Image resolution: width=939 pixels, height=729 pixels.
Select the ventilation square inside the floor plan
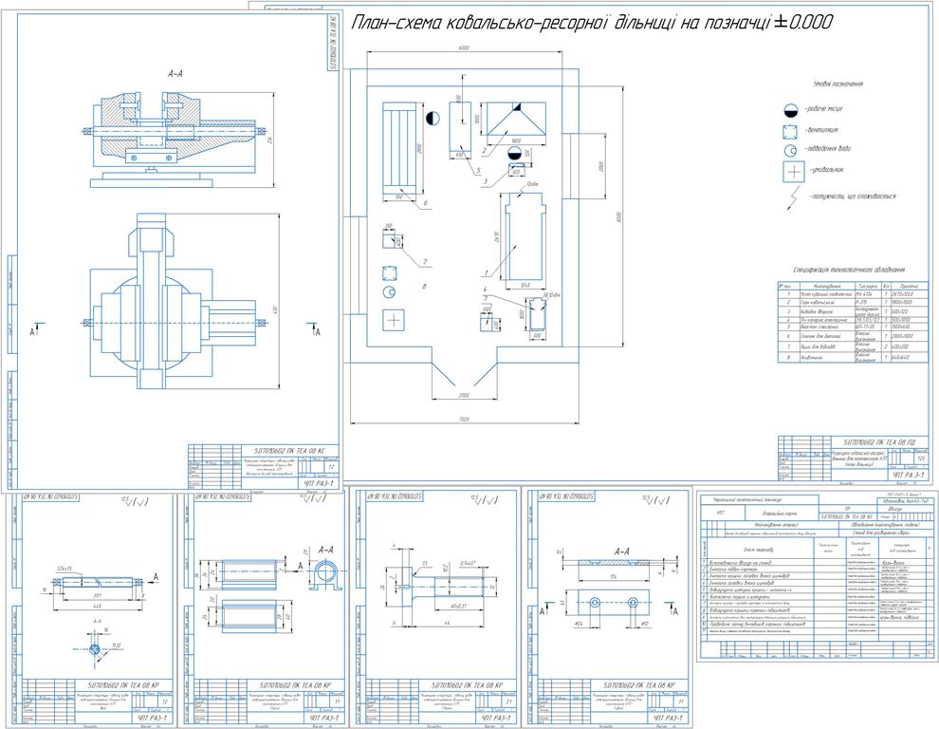[390, 272]
